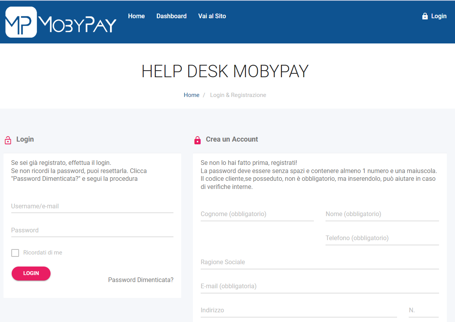The image size is (455, 322).
Task: Click the lock icon beside header Login
Action: click(425, 16)
